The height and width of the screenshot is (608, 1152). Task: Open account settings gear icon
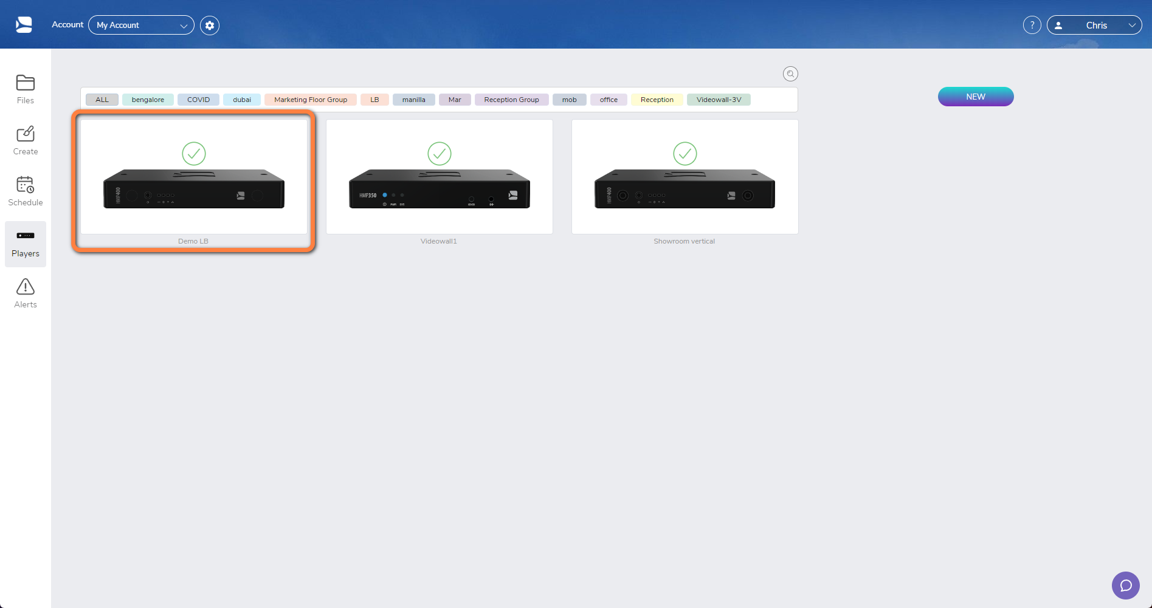click(210, 26)
